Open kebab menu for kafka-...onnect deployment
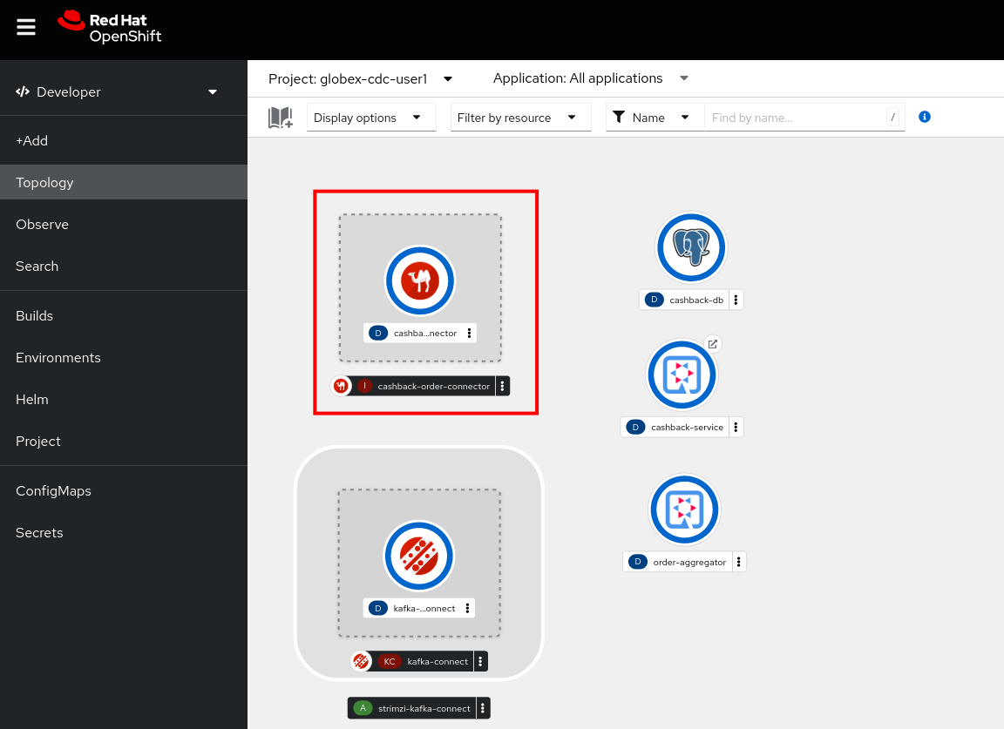This screenshot has height=729, width=1004. point(467,609)
